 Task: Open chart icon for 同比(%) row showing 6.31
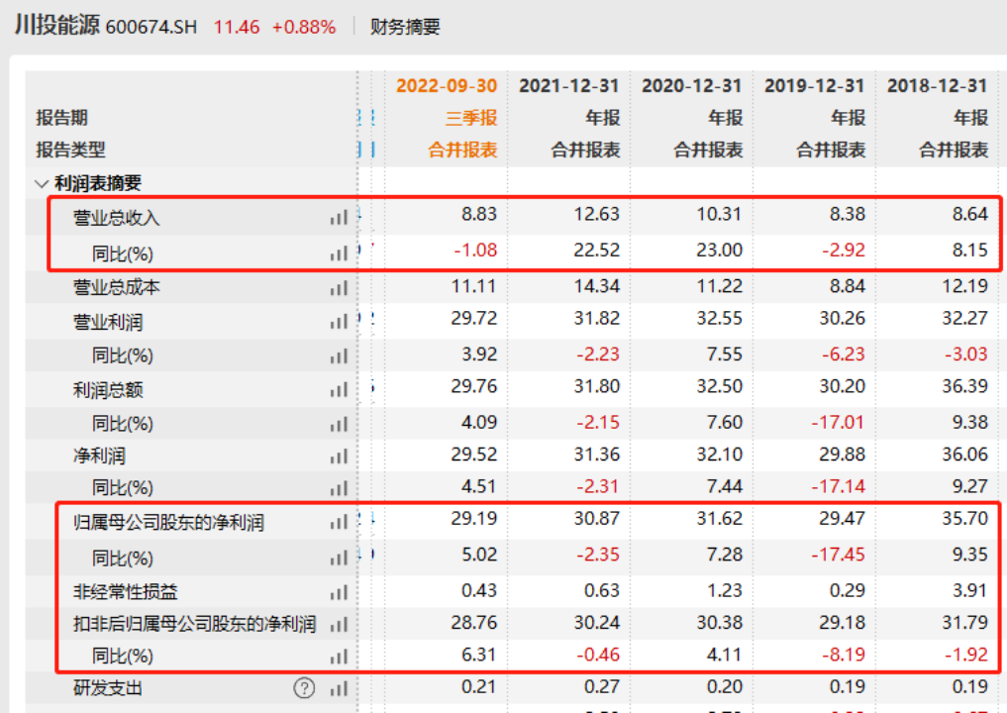pyautogui.click(x=339, y=658)
